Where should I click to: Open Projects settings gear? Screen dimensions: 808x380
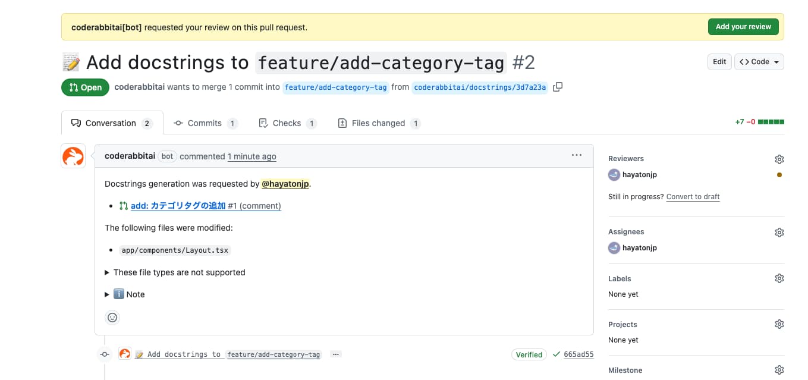point(779,324)
